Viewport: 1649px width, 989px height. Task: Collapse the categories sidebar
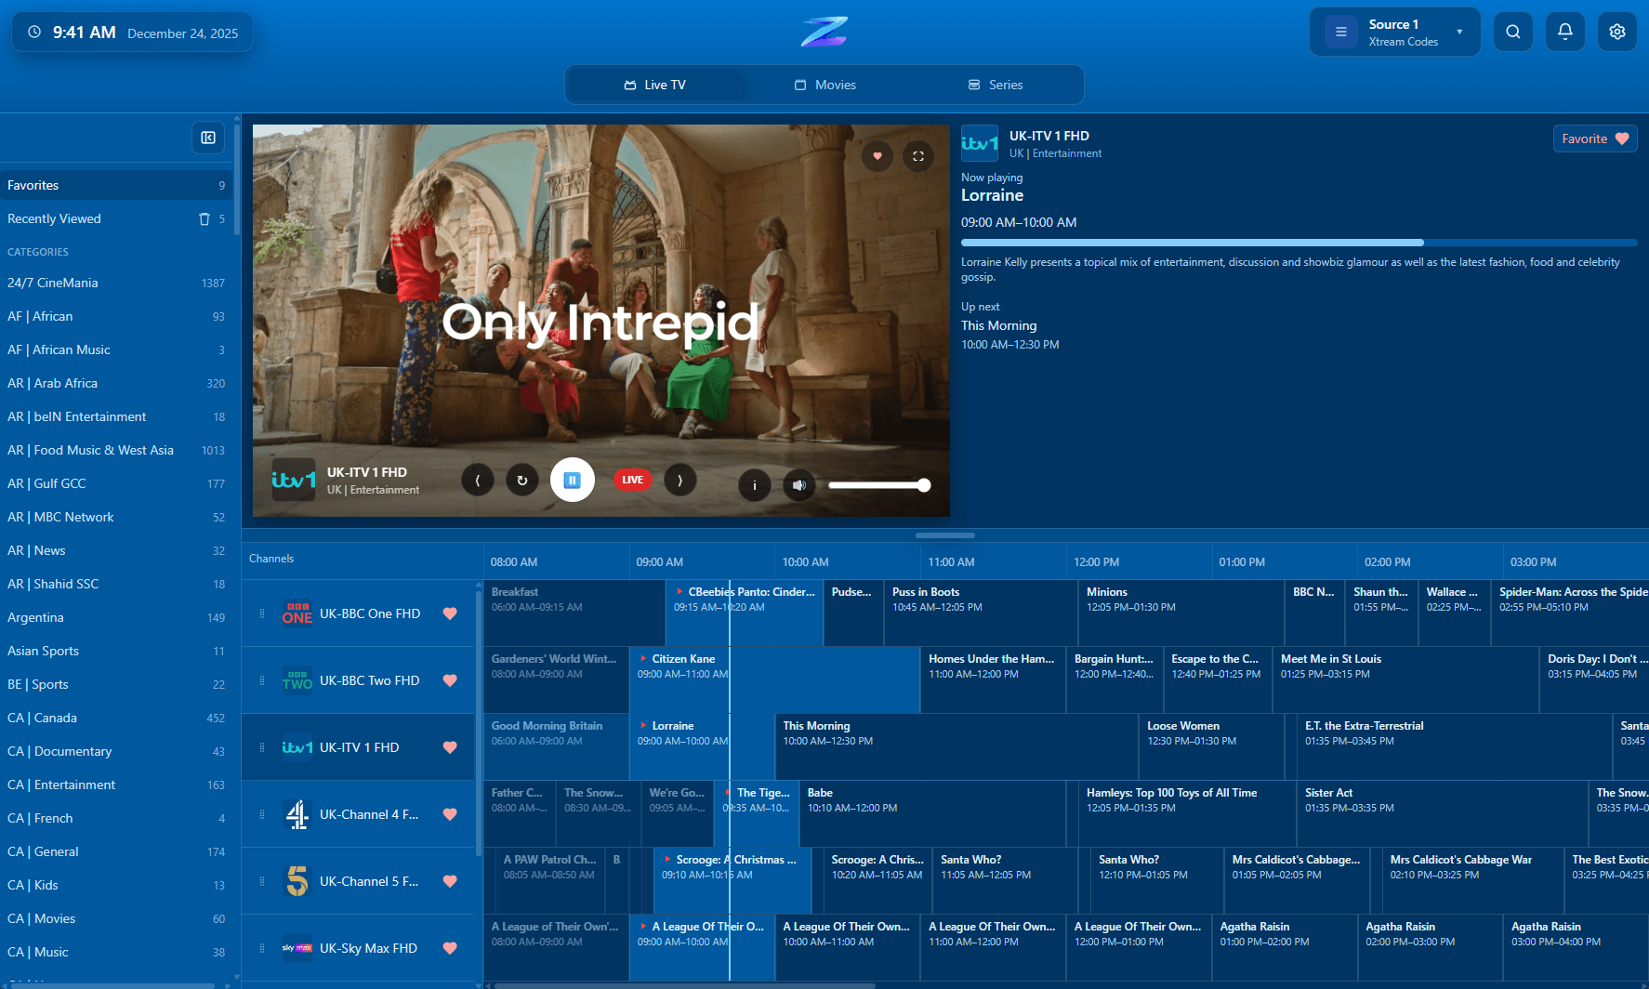[207, 137]
